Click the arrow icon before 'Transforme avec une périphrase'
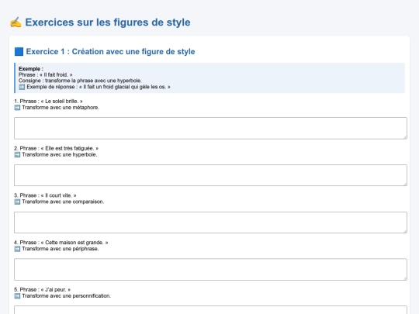 (17, 249)
